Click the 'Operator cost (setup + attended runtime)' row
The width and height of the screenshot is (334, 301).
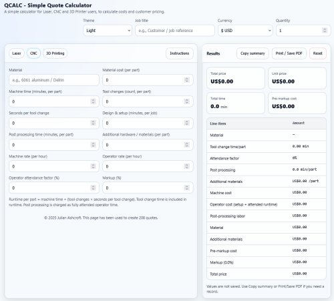(267, 204)
